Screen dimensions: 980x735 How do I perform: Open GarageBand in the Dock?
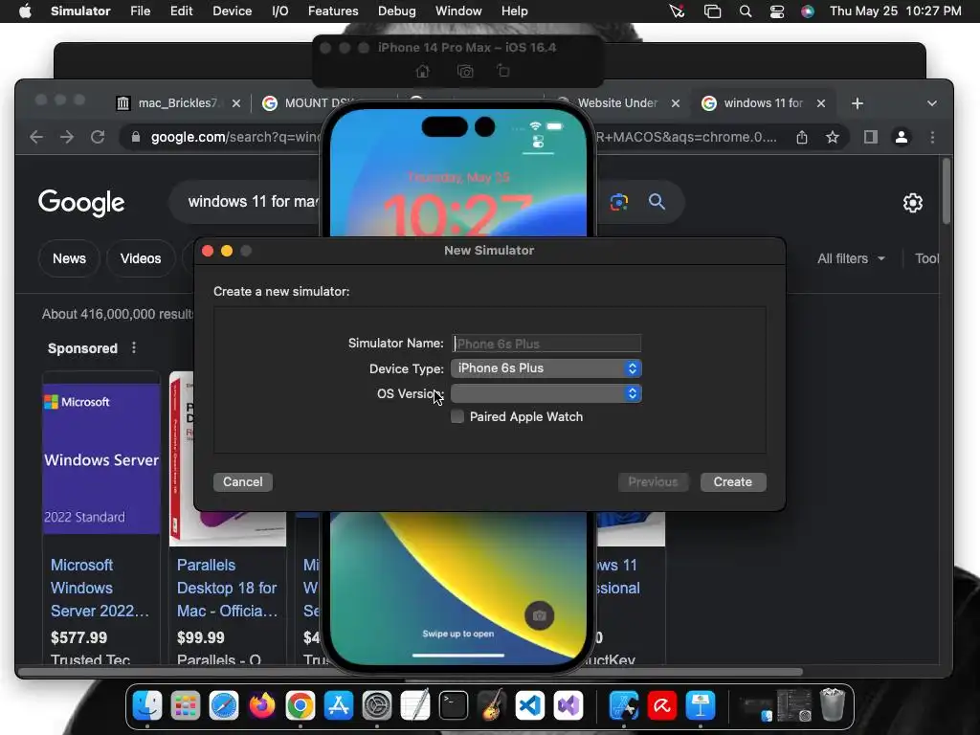[x=492, y=706]
